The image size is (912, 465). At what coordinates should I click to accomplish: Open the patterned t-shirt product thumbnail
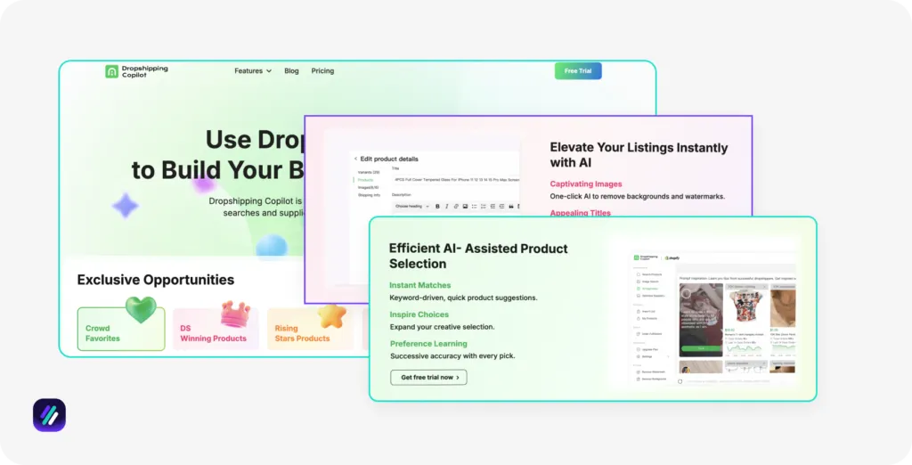click(746, 306)
